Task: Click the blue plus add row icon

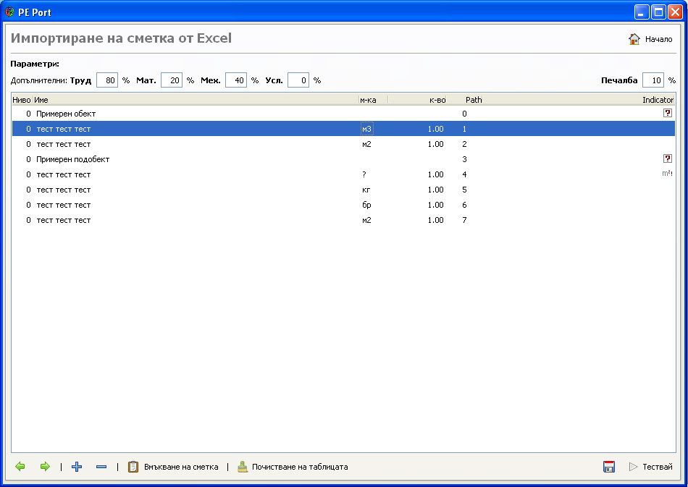Action: point(77,467)
